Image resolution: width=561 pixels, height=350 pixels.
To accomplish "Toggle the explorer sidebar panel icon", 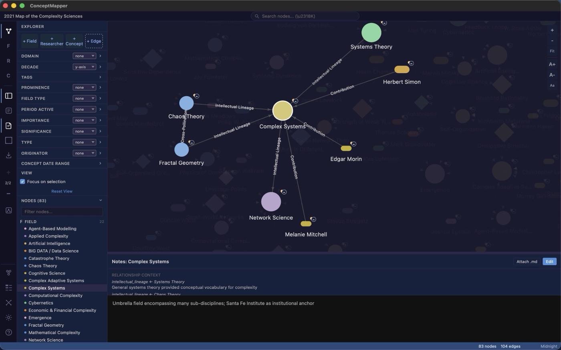I will pos(8,96).
